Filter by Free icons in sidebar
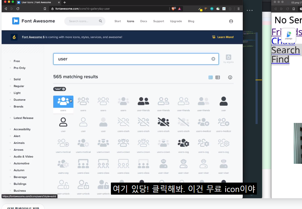 point(17,61)
